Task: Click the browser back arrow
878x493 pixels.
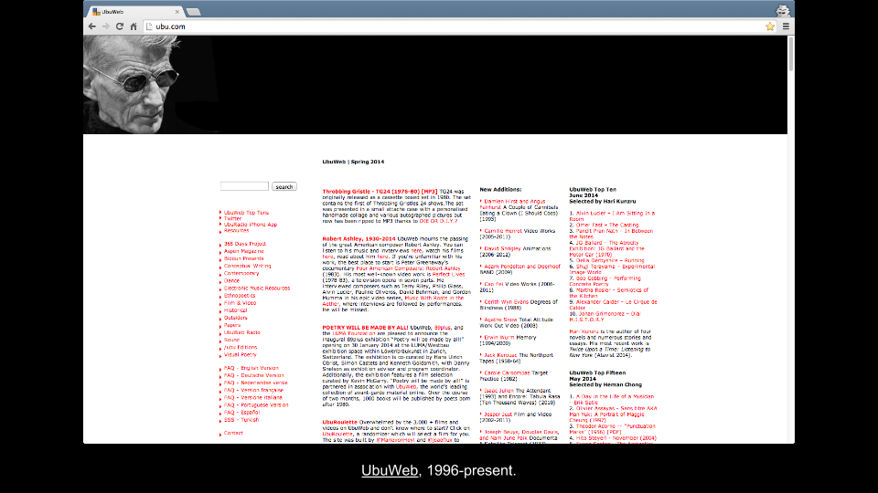Action: (x=92, y=26)
